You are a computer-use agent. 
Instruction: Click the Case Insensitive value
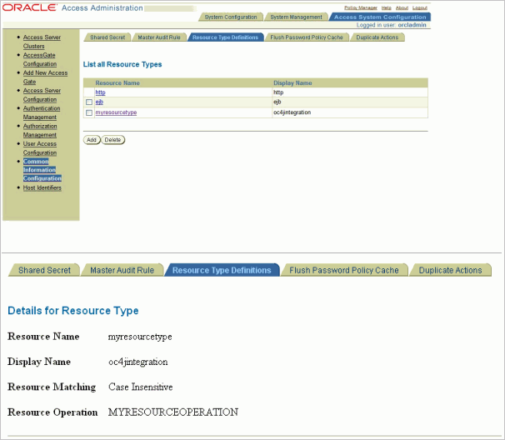141,387
